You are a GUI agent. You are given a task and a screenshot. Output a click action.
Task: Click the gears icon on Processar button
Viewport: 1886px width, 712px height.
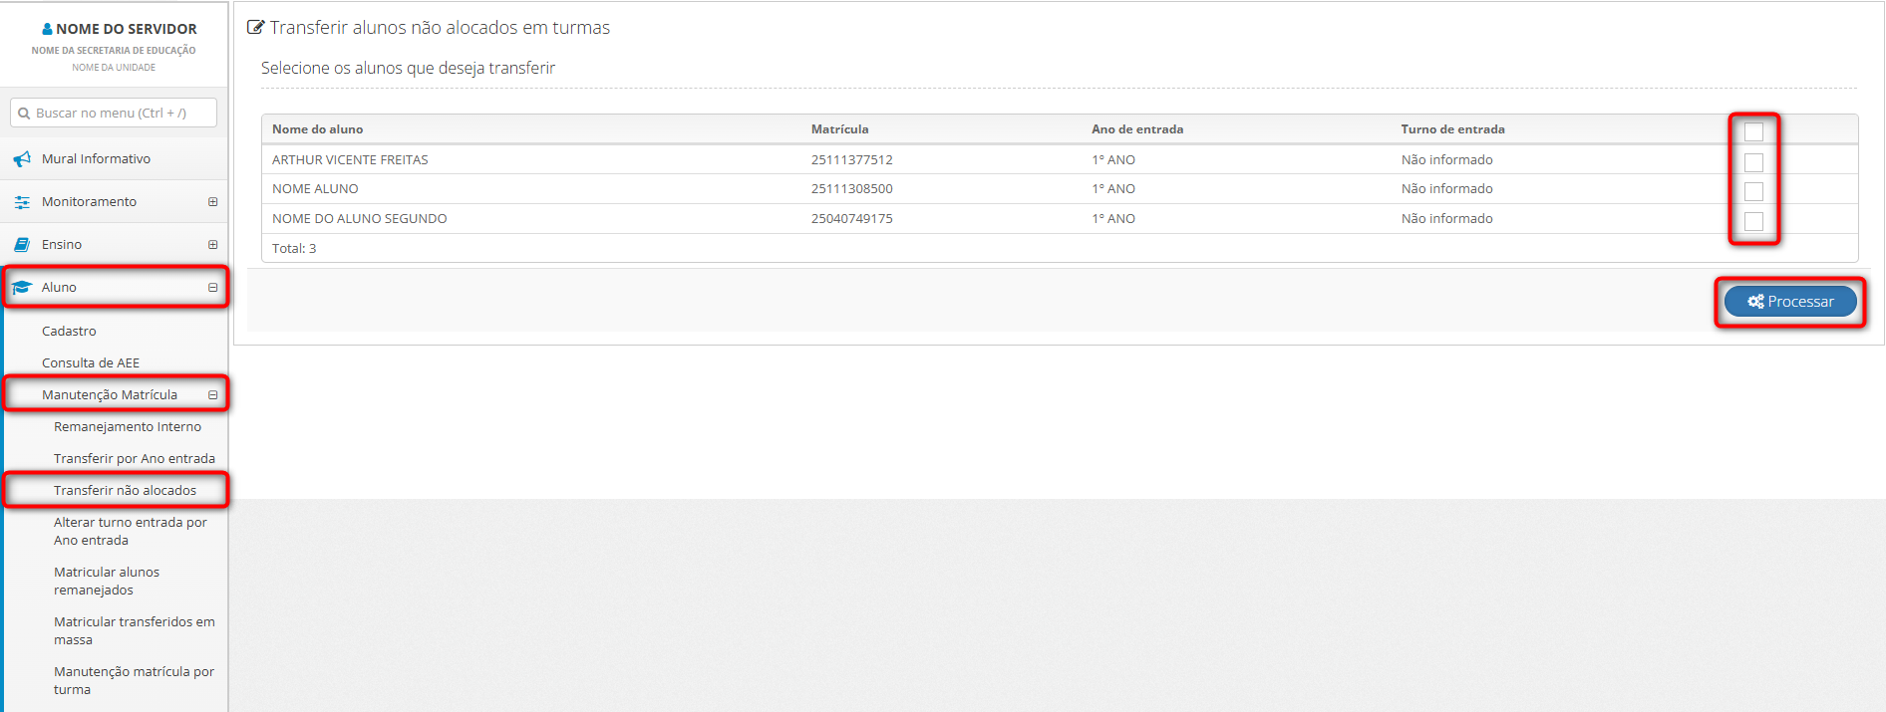(1755, 302)
